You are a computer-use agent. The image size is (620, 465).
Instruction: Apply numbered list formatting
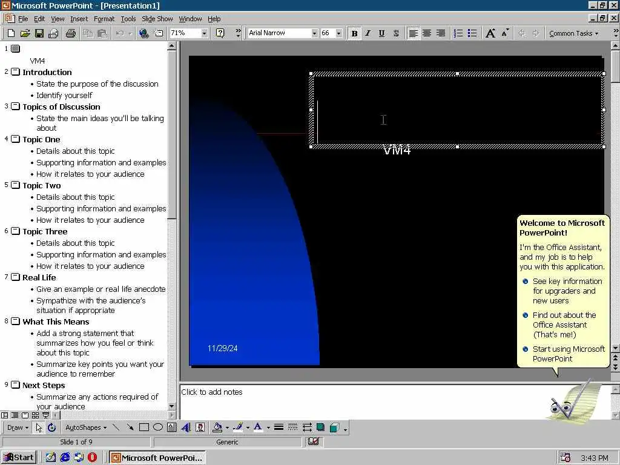(458, 33)
